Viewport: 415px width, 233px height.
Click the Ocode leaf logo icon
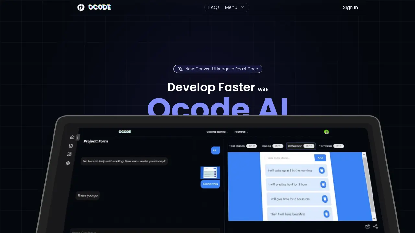[x=81, y=7]
